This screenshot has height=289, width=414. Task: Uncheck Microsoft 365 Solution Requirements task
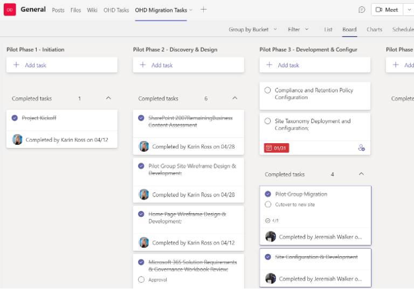point(141,262)
